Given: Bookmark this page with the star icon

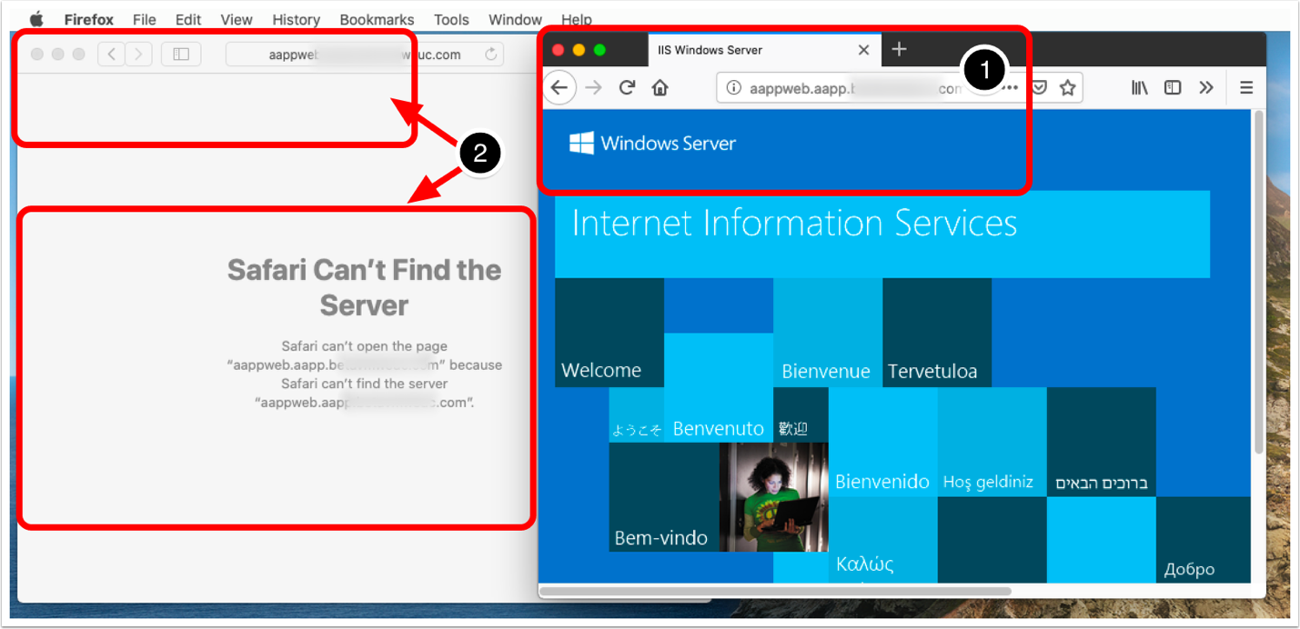Looking at the screenshot, I should tap(1068, 87).
